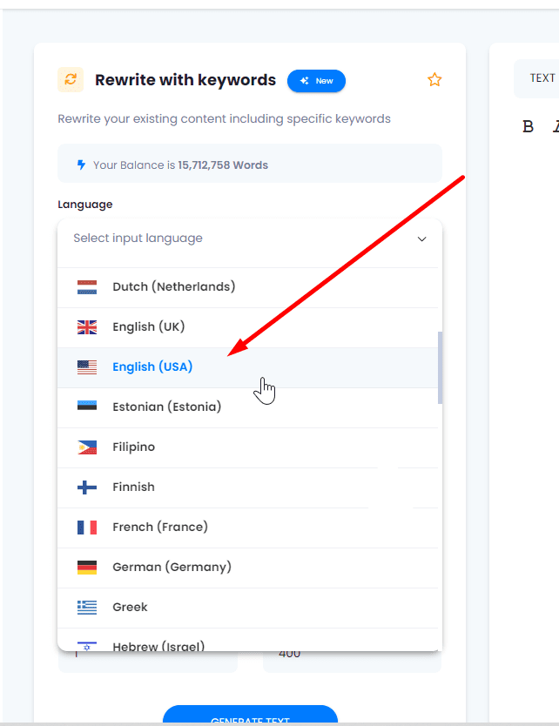Choose German (Germany) language option
The image size is (559, 726).
pyautogui.click(x=172, y=567)
